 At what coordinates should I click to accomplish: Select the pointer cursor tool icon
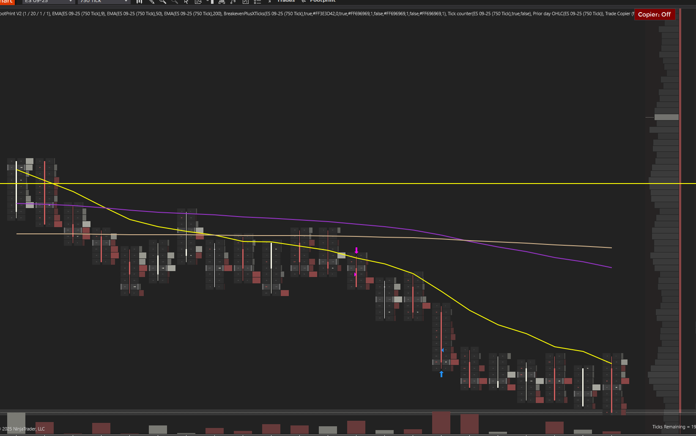(x=186, y=2)
